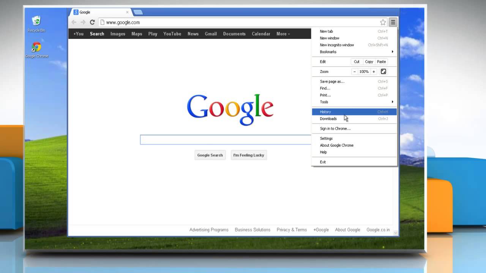Expand the Tools submenu
486x273 pixels.
coord(354,102)
